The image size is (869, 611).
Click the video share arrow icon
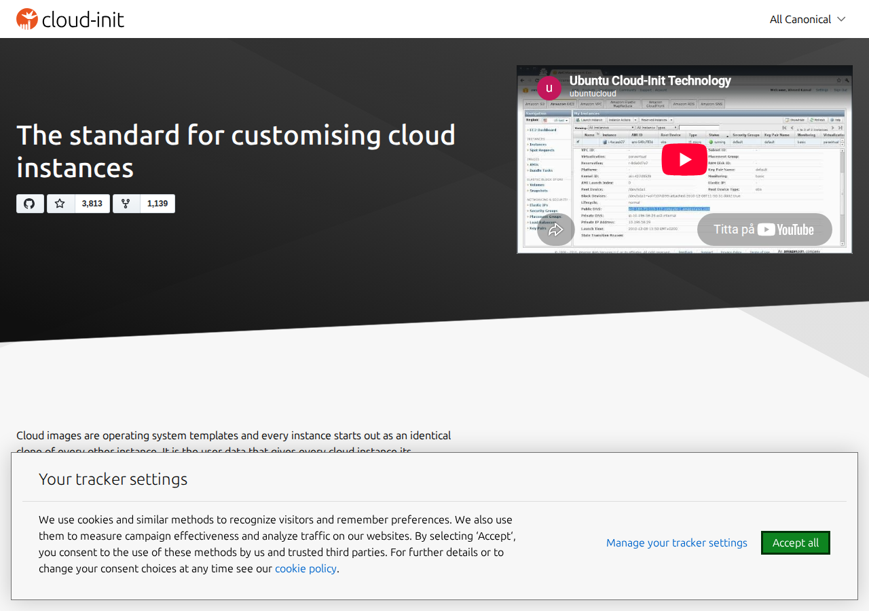pyautogui.click(x=556, y=229)
